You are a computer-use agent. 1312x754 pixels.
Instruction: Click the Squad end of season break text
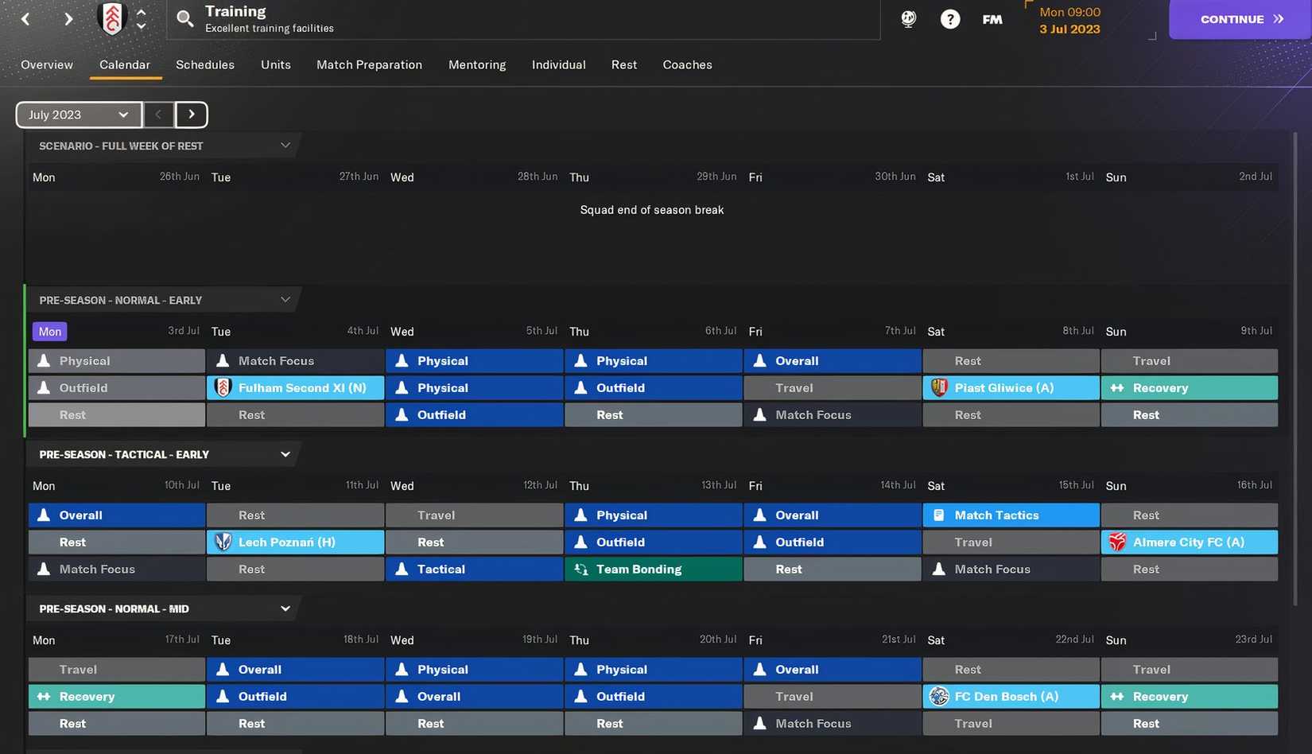[x=652, y=210]
